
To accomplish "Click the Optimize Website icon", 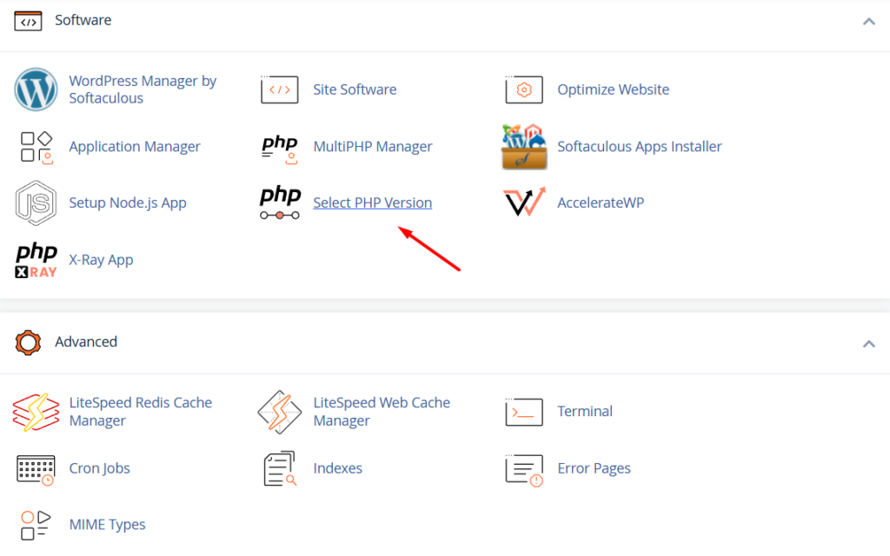I will click(524, 89).
